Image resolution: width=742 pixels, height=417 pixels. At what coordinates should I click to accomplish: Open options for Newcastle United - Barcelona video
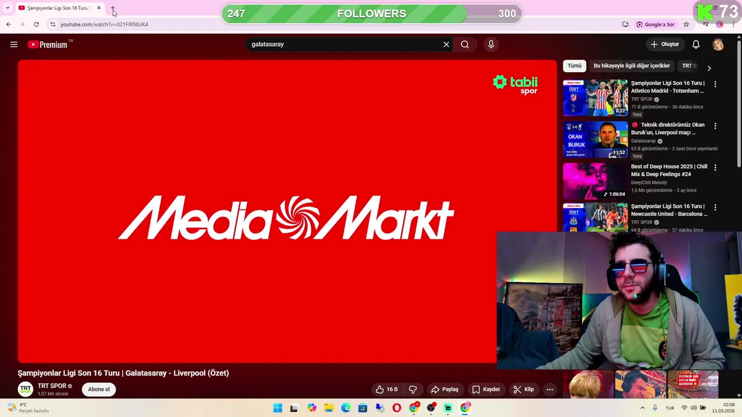[715, 207]
